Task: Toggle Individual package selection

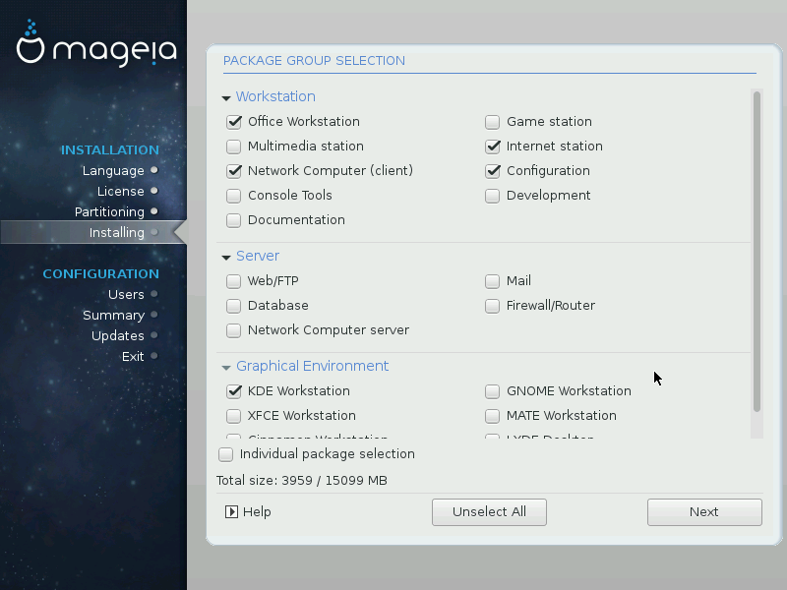Action: tap(226, 454)
